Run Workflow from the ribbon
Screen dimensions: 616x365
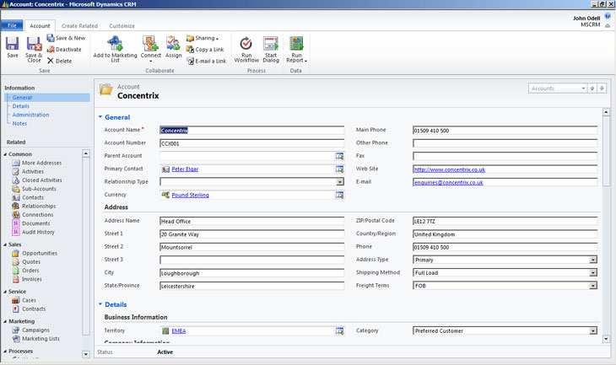(246, 49)
